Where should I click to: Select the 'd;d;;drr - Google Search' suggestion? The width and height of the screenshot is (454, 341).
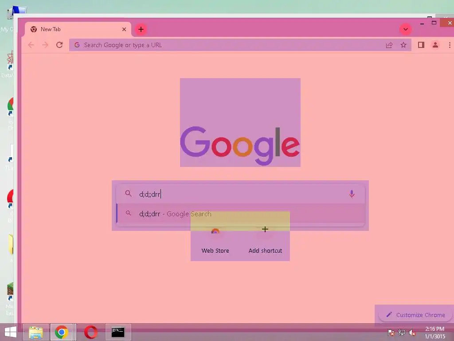coord(240,214)
